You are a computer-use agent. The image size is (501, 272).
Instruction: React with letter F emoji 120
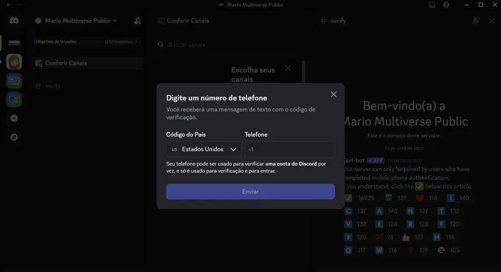[449, 224]
